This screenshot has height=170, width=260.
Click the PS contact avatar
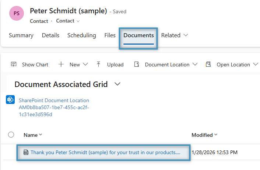point(16,13)
